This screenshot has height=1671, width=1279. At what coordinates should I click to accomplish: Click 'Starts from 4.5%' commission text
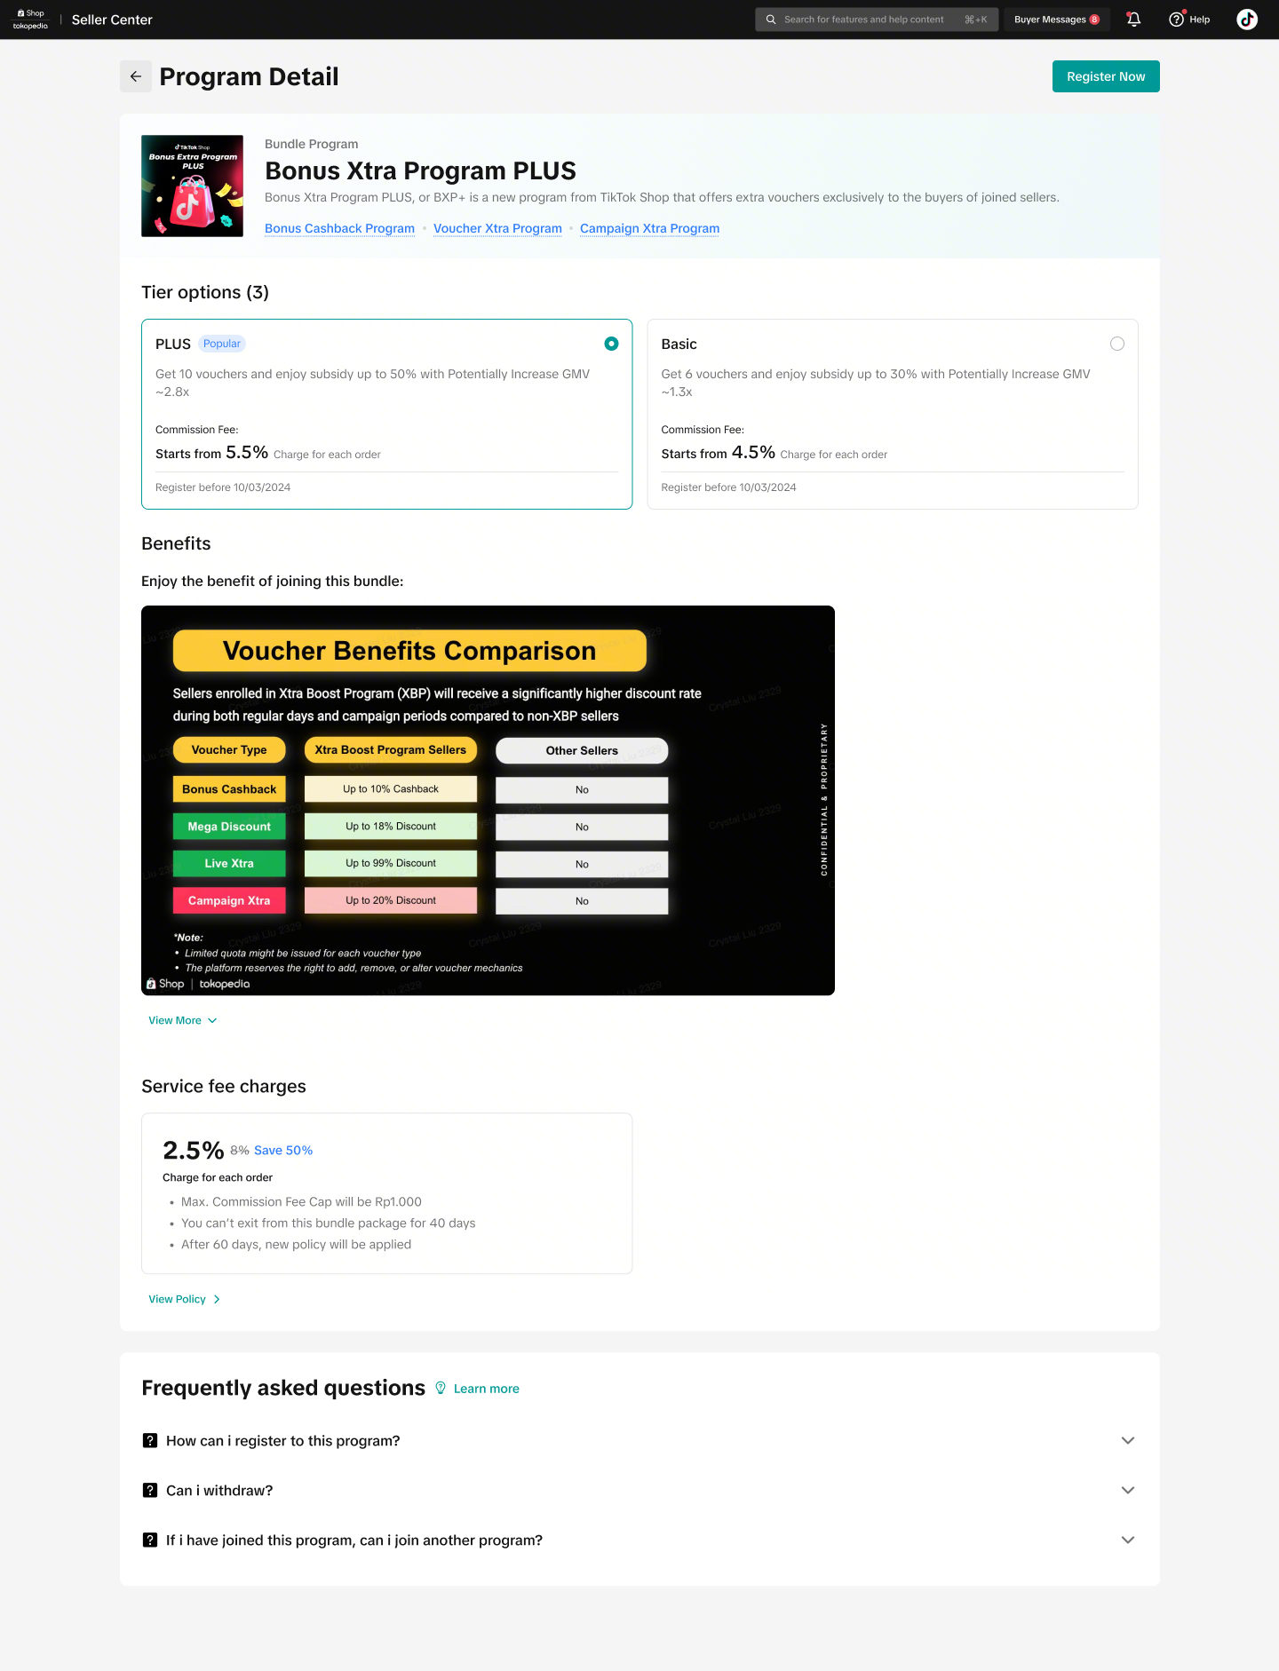718,452
